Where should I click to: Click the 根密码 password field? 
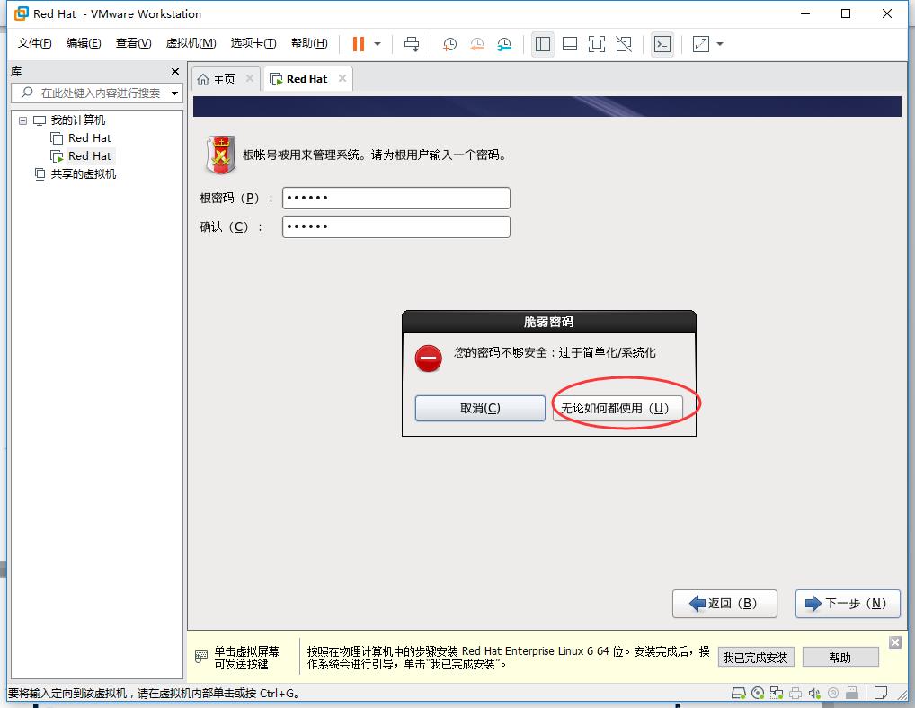(x=396, y=199)
